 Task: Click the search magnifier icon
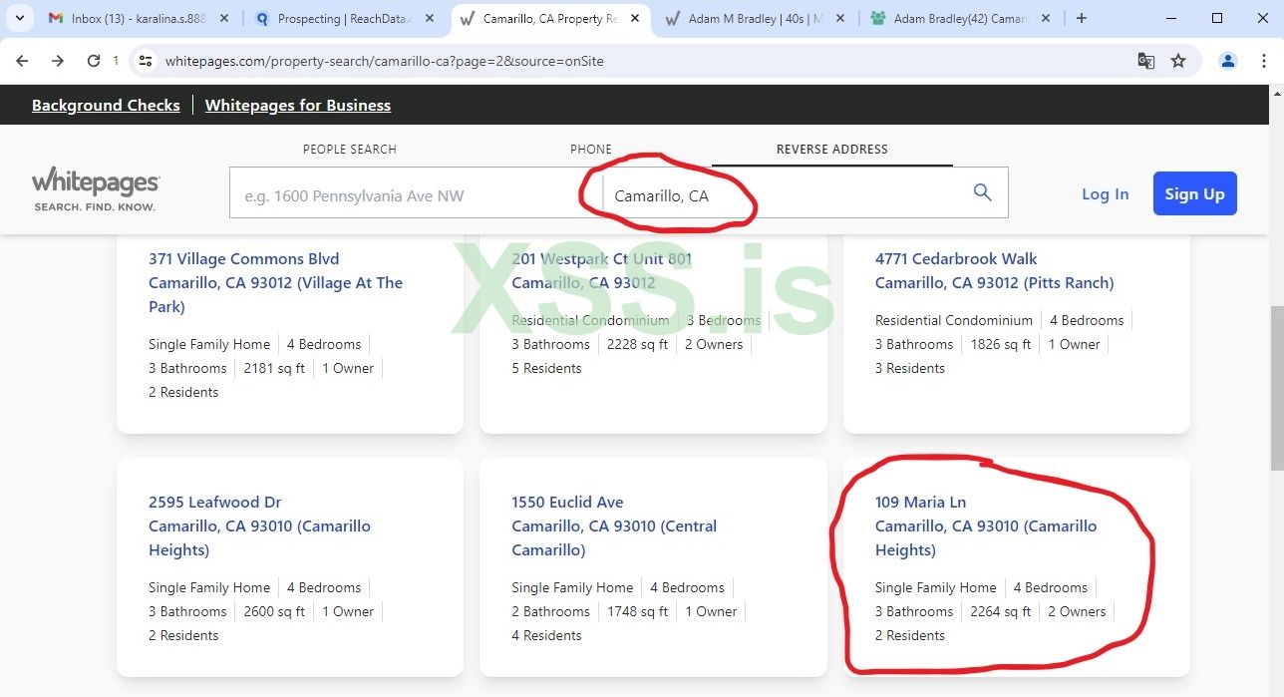pos(982,192)
